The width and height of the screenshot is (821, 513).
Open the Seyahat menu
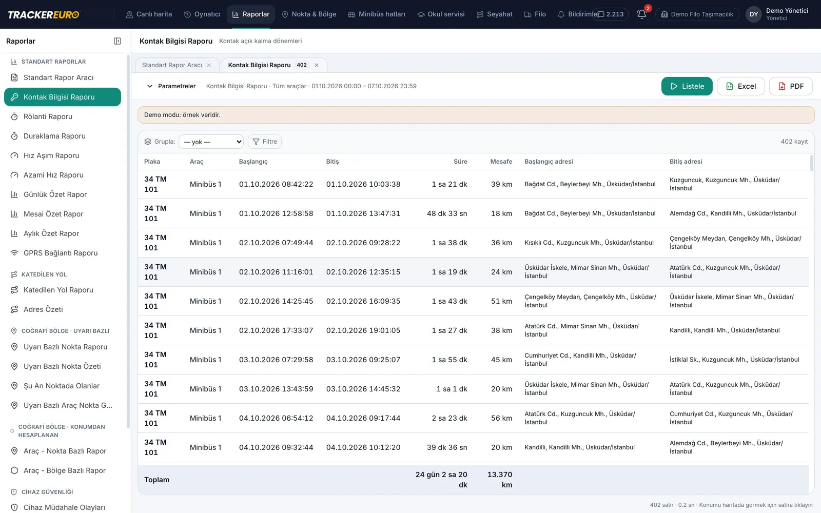point(494,14)
